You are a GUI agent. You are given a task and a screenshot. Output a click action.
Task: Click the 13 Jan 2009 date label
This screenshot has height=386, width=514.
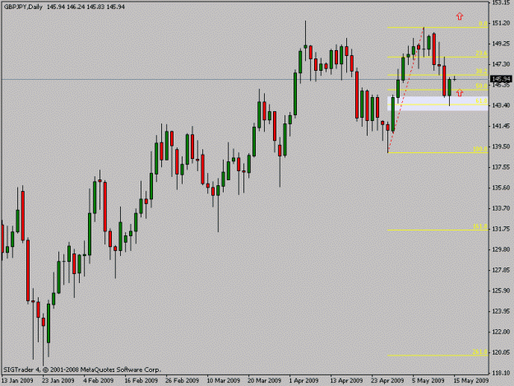[x=17, y=380]
